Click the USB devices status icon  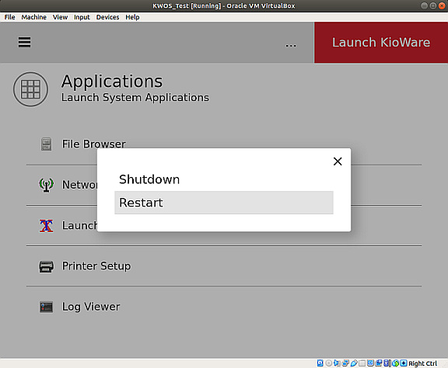(x=354, y=363)
